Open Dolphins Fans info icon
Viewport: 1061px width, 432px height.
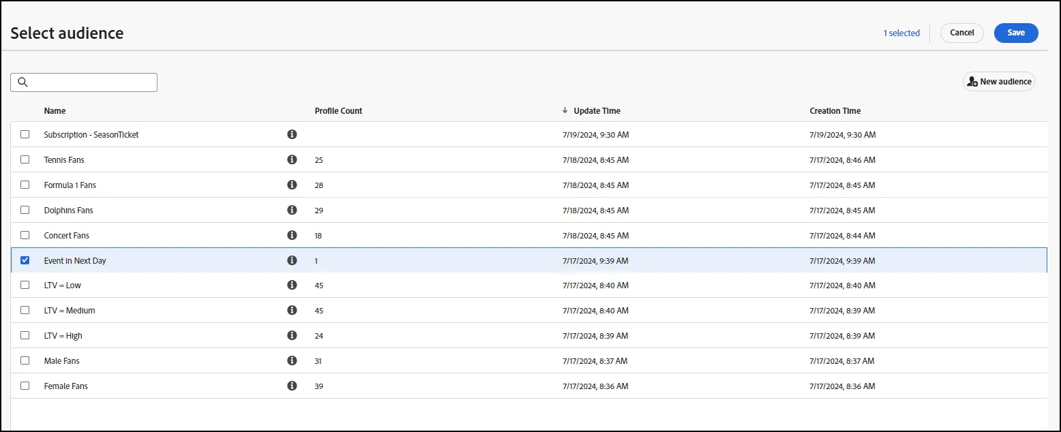click(292, 210)
